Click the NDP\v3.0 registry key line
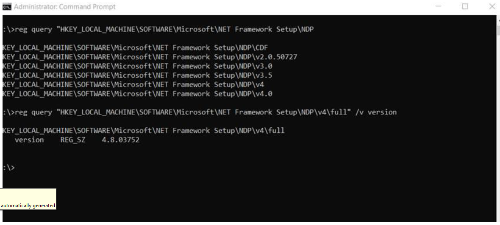 click(x=137, y=66)
